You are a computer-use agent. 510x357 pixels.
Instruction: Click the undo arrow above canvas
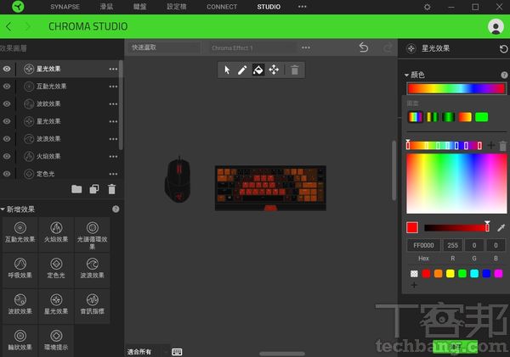pos(364,48)
